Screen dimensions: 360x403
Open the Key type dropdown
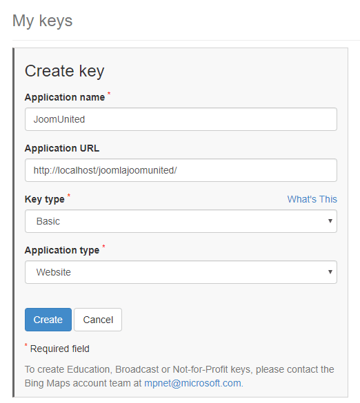point(181,221)
